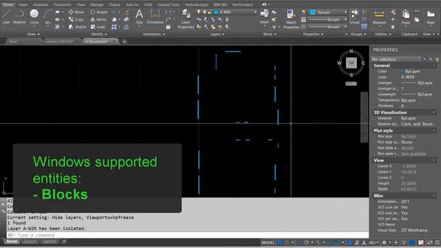This screenshot has width=441, height=248.
Task: Click the Dimension tool
Action: click(155, 17)
